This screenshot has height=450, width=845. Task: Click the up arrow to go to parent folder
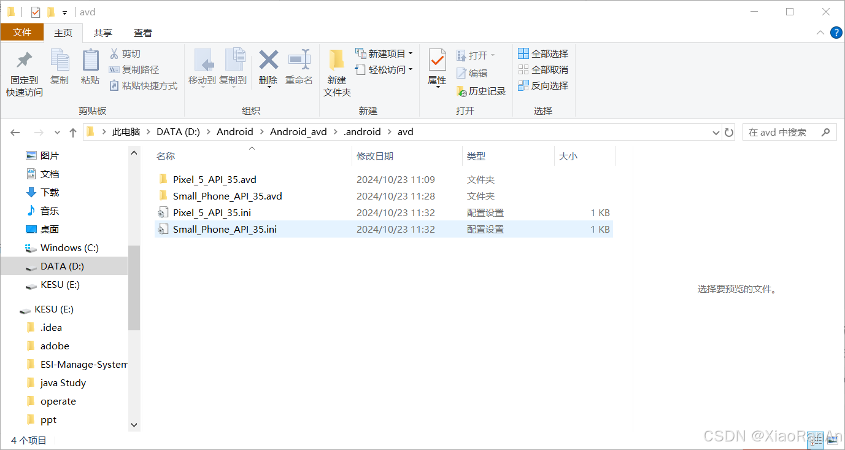tap(72, 131)
